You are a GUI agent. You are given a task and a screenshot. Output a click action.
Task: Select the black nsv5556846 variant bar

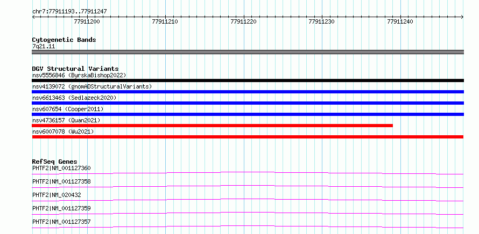[x=248, y=81]
